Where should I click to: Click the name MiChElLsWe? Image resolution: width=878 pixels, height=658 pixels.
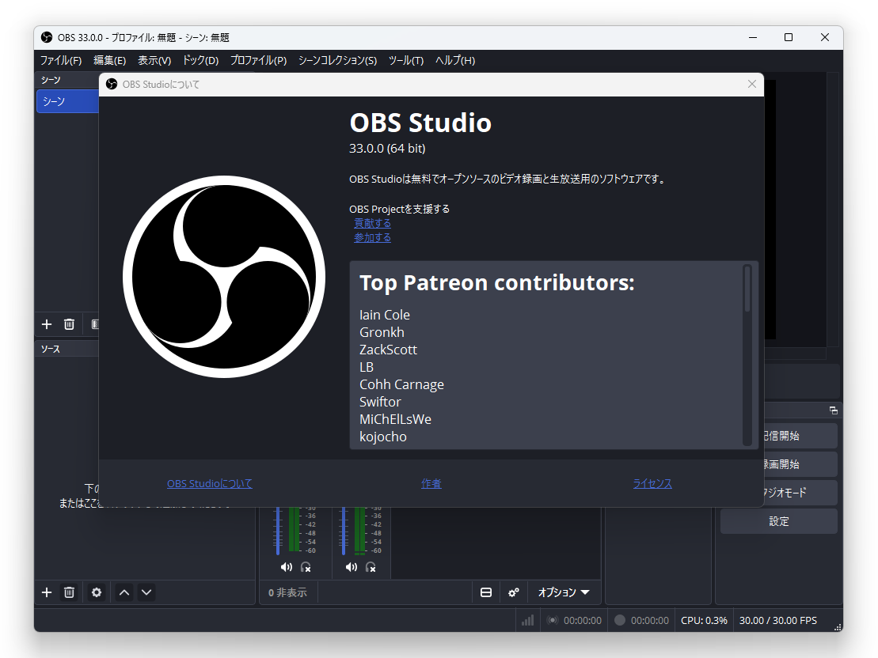(x=395, y=419)
